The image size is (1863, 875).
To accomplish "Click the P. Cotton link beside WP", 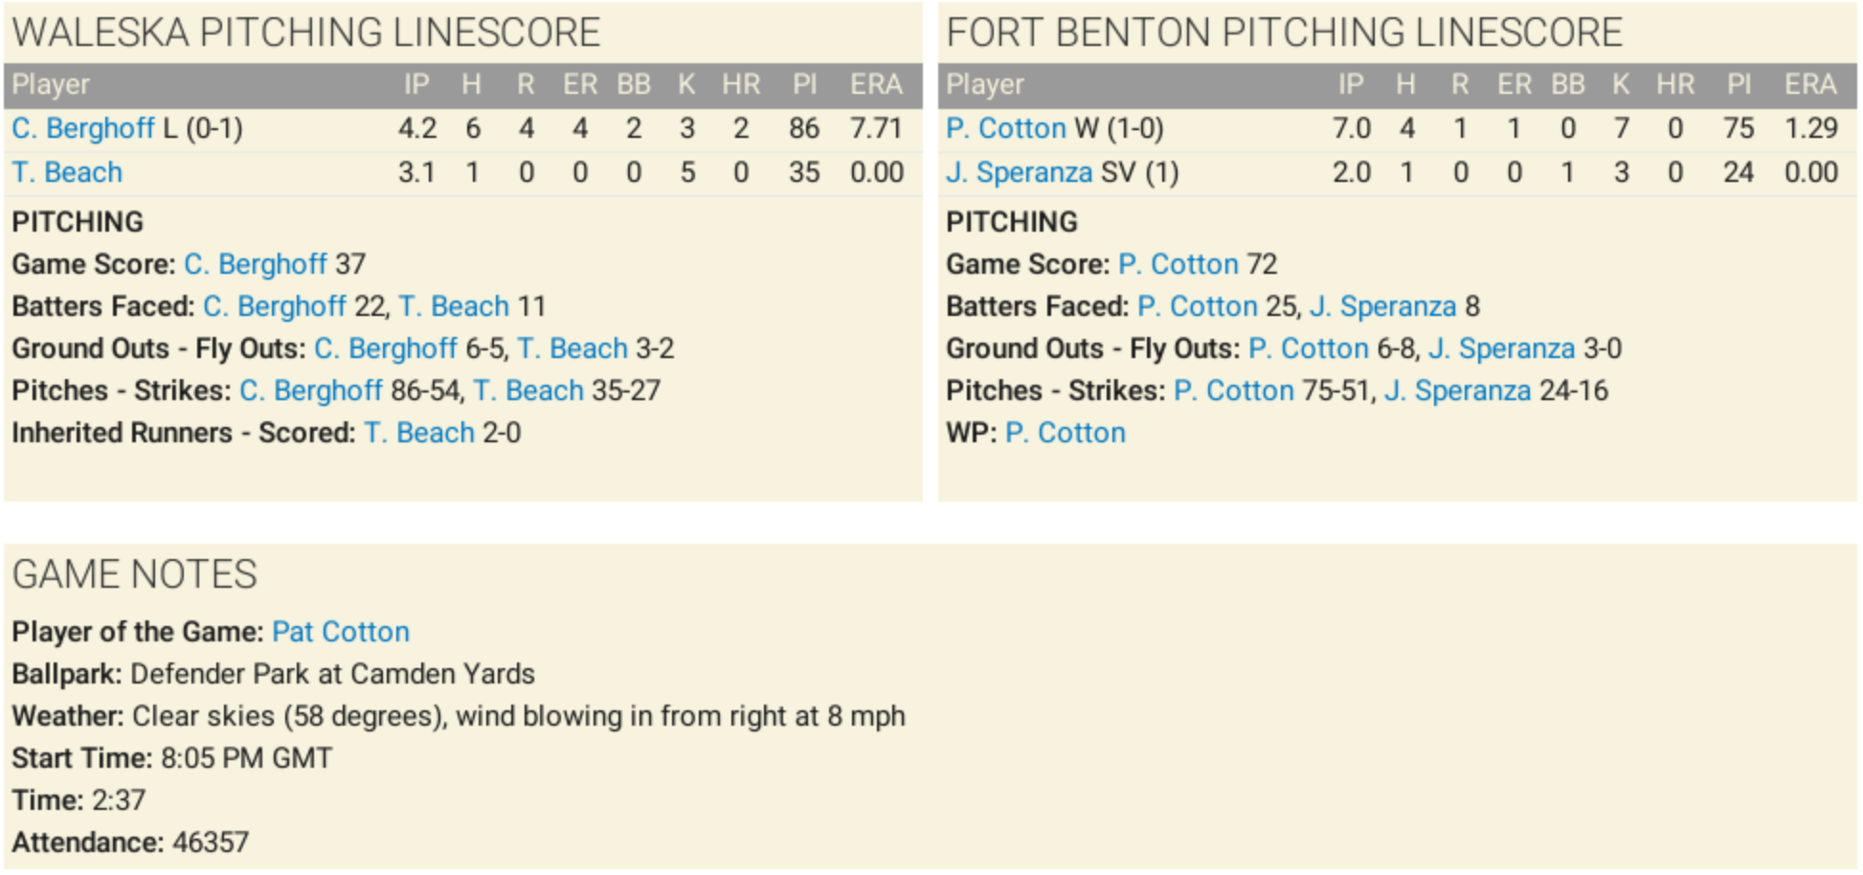I will coord(1066,433).
